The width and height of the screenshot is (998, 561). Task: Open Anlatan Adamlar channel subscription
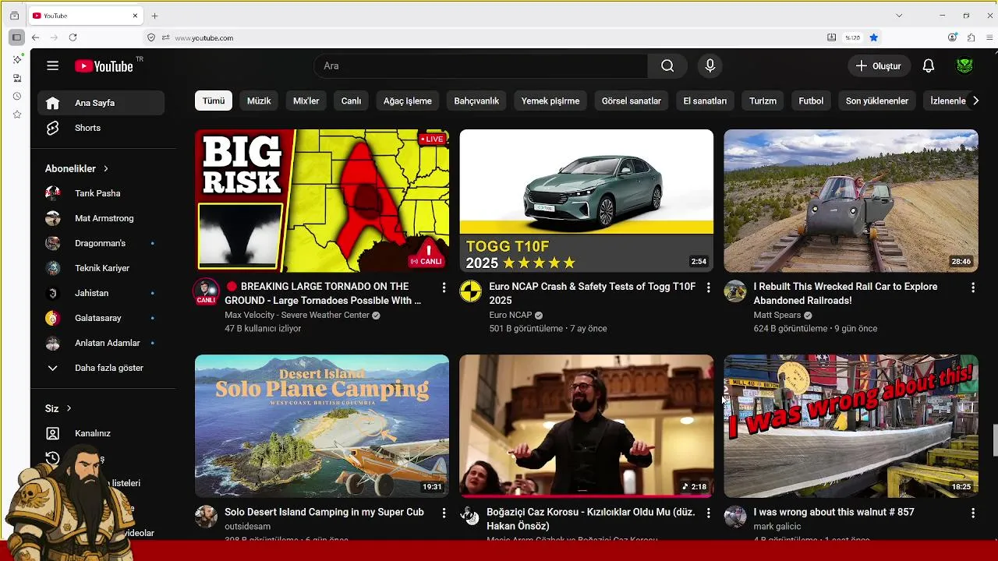coord(101,343)
